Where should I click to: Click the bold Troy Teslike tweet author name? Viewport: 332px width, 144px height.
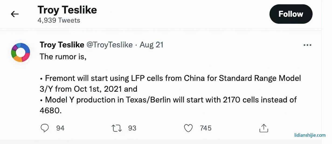(62, 45)
